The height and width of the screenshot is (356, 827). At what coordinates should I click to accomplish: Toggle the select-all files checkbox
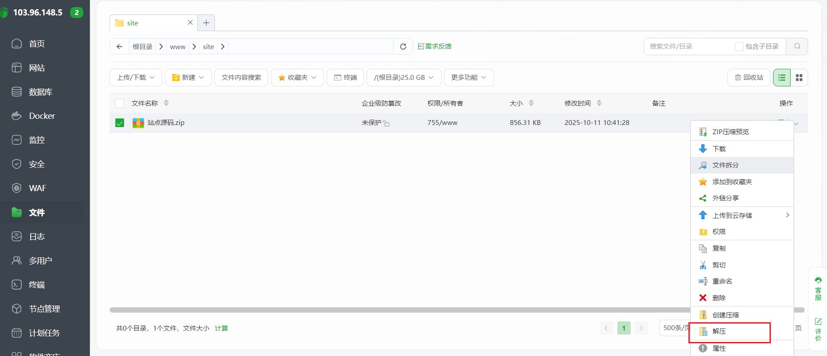tap(120, 103)
